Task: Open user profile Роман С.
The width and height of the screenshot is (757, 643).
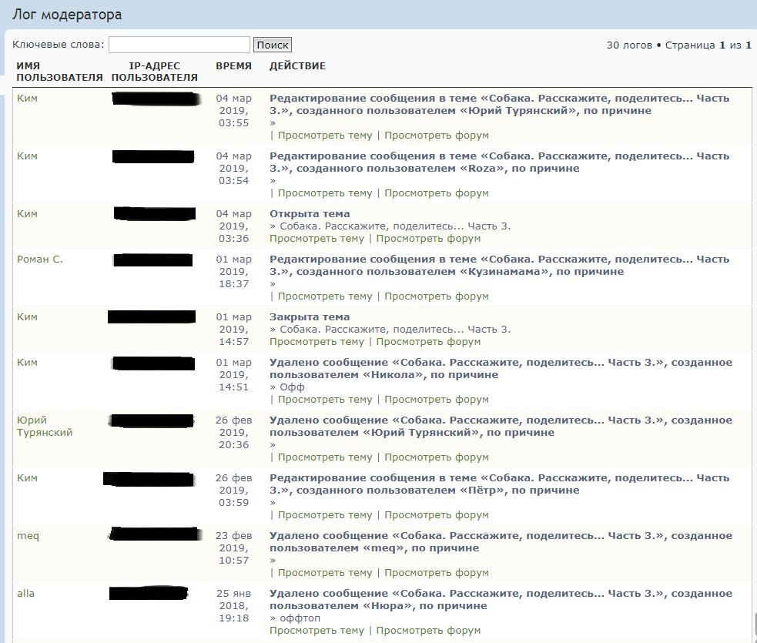Action: (x=40, y=260)
